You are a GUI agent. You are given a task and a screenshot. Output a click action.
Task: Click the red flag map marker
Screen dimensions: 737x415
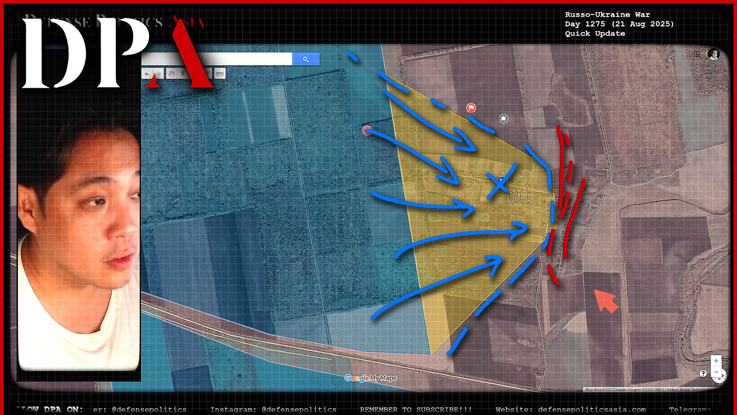pos(471,108)
